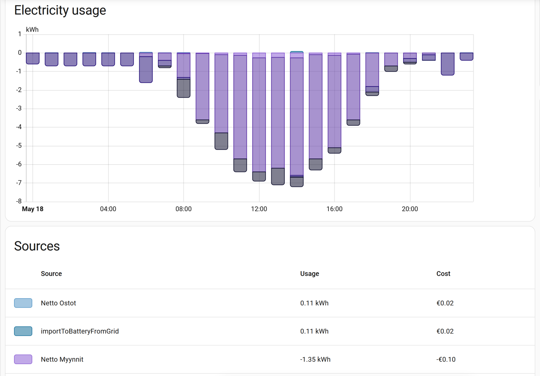Click the Netto Myynnit purple color swatch
The height and width of the screenshot is (376, 540).
pyautogui.click(x=23, y=359)
